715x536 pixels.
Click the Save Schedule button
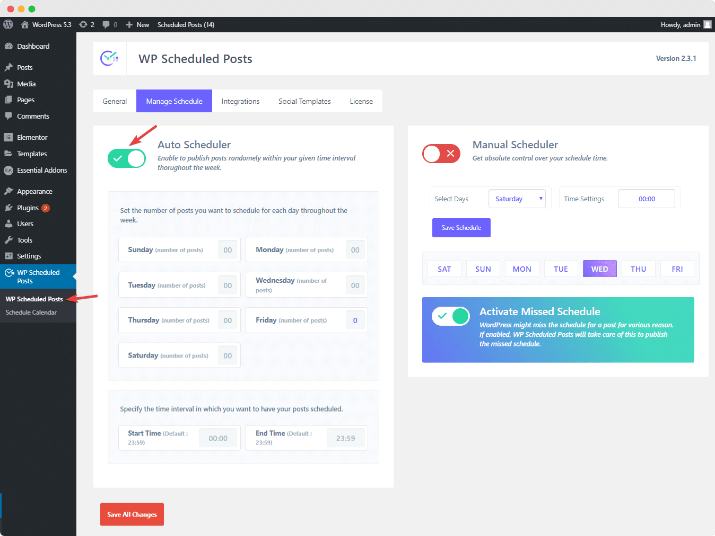point(461,228)
